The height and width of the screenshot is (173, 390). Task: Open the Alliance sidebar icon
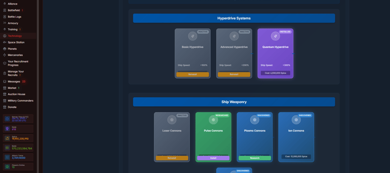pos(5,4)
